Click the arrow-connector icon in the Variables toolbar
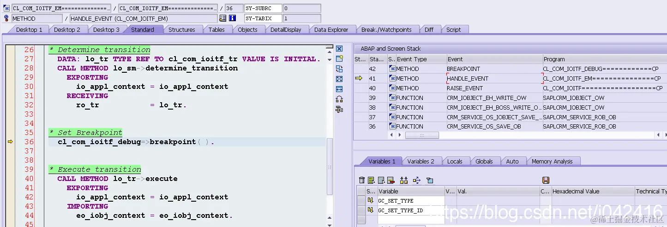 pos(417,180)
